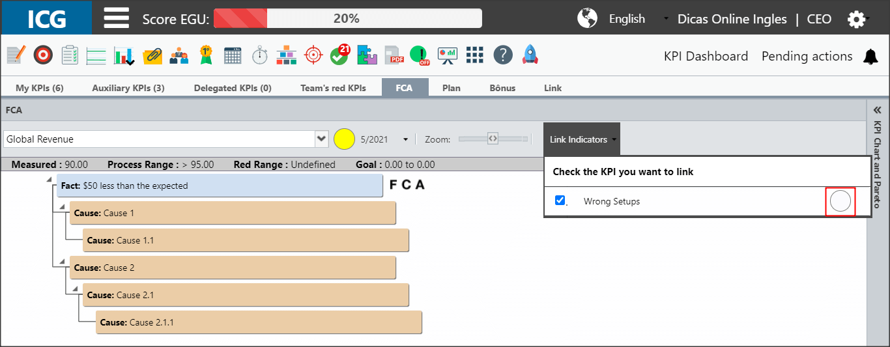
Task: Open the Team's red KPIs tab
Action: tap(333, 88)
